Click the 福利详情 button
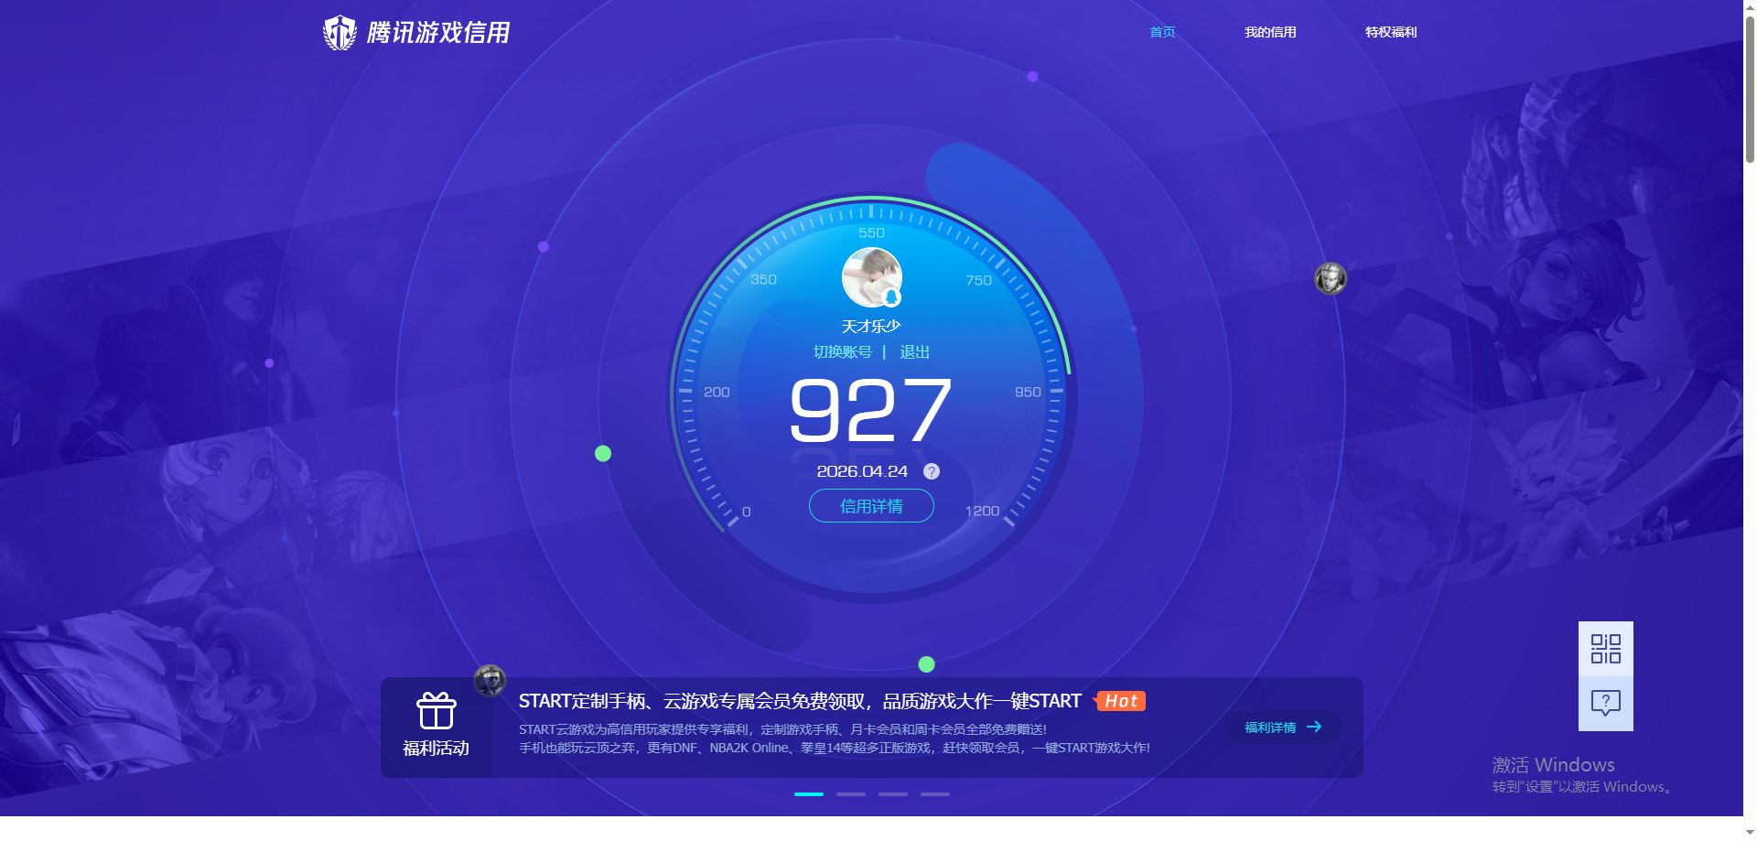The height and width of the screenshot is (841, 1757). point(1283,728)
